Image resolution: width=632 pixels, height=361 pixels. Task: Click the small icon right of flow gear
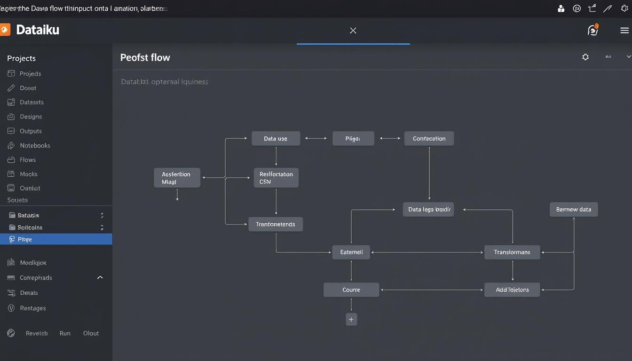608,57
